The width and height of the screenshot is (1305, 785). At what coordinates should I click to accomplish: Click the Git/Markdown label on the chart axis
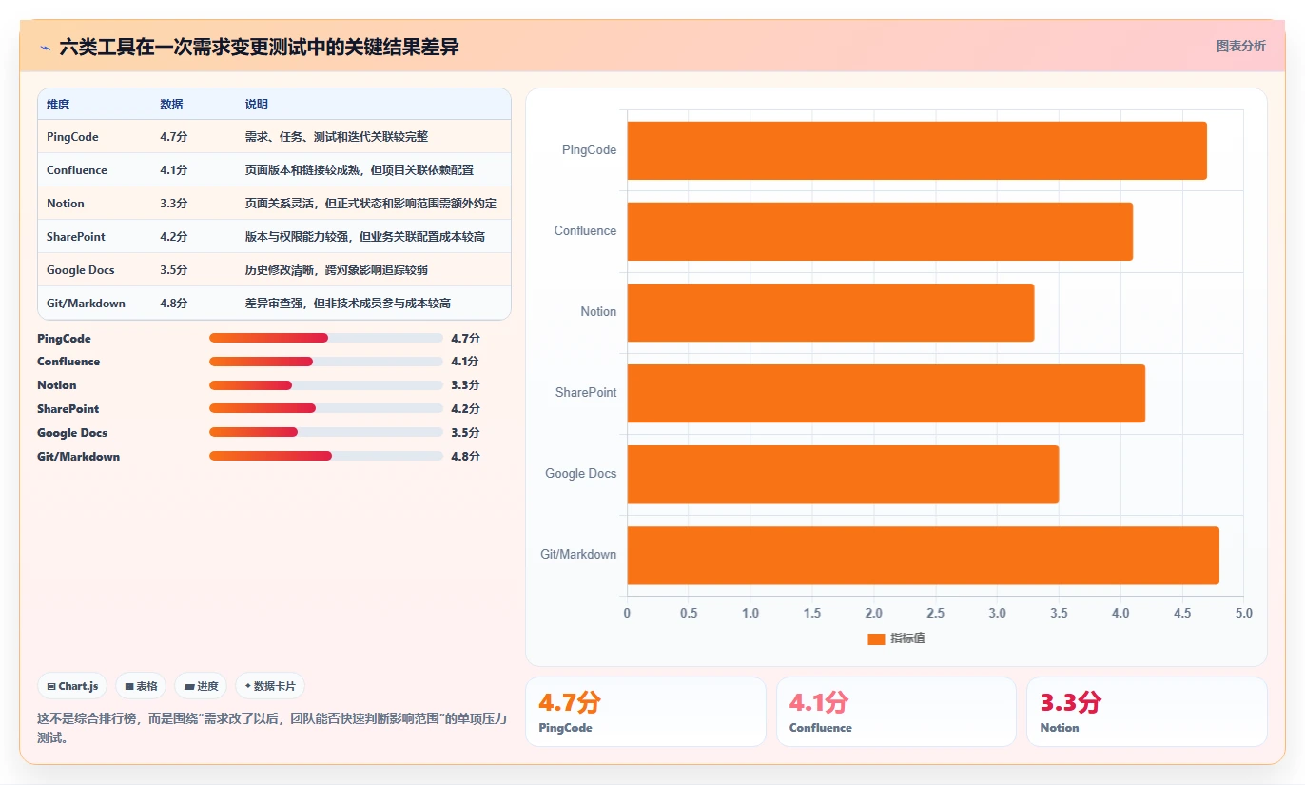(578, 555)
